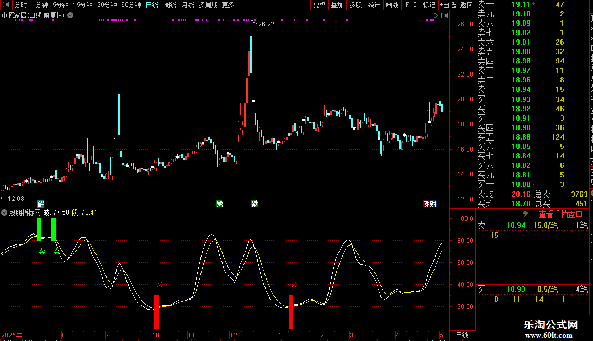Select the 60分钟 timeframe
Viewport: 593px width, 341px height.
(131, 5)
